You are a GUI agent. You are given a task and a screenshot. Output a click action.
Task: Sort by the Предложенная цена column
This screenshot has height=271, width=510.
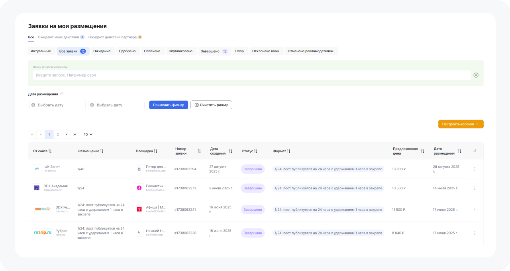tap(423, 151)
